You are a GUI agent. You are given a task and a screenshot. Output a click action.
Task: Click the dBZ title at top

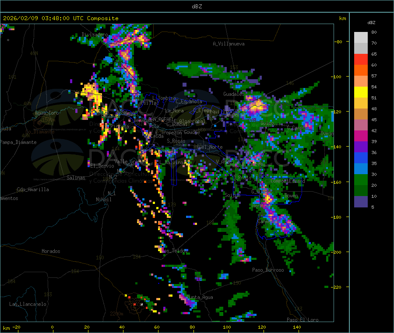197,7
